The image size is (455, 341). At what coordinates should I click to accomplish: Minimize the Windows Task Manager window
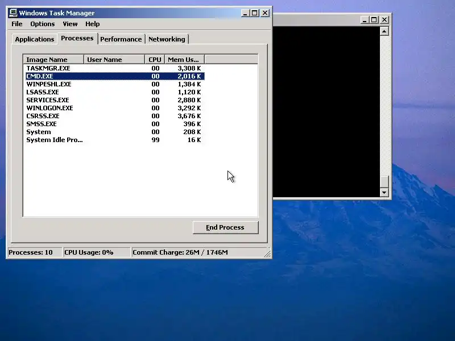pos(245,13)
